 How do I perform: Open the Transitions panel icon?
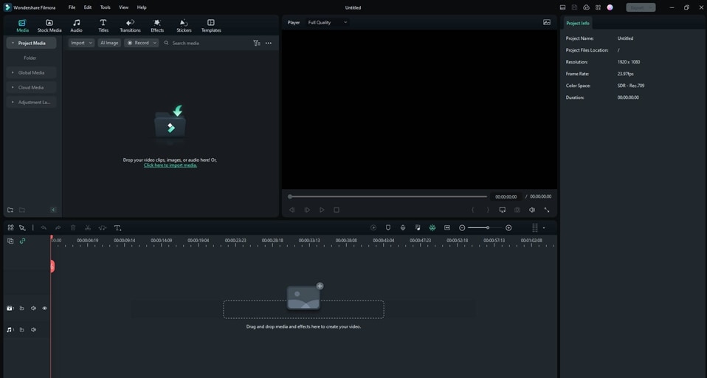pyautogui.click(x=130, y=26)
